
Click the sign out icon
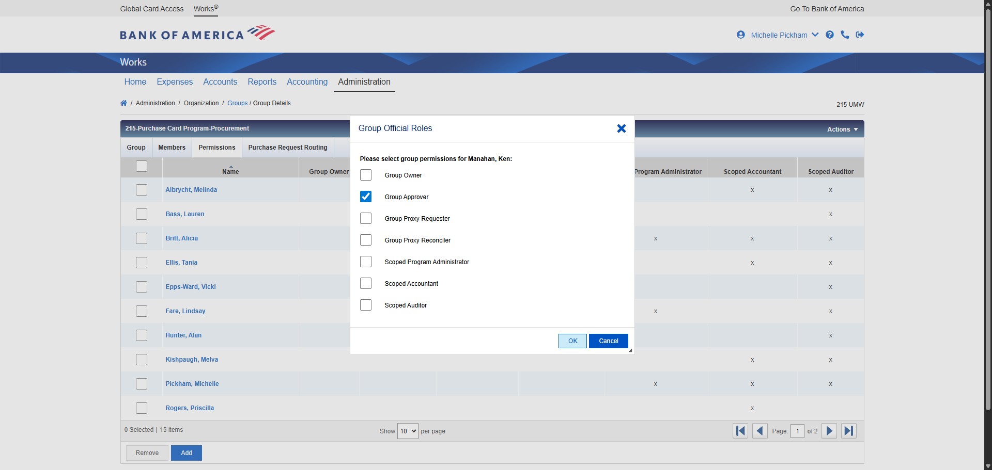pyautogui.click(x=860, y=35)
